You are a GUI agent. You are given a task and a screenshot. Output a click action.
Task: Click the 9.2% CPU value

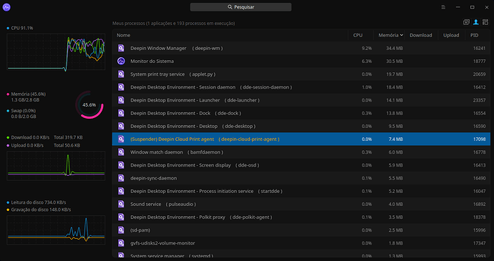(367, 48)
